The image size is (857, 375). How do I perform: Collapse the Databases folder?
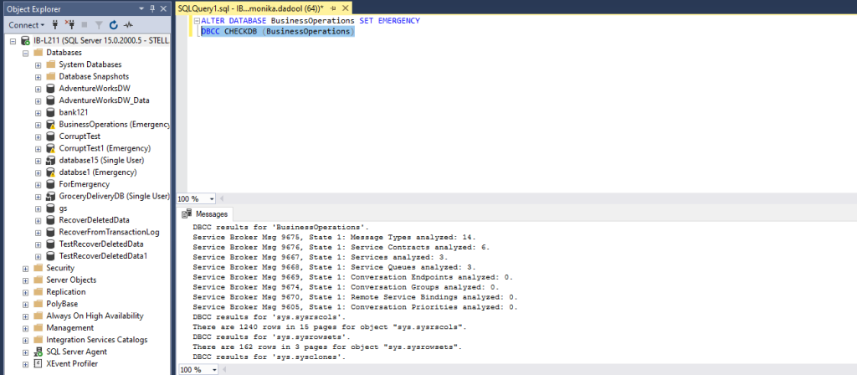[x=25, y=53]
